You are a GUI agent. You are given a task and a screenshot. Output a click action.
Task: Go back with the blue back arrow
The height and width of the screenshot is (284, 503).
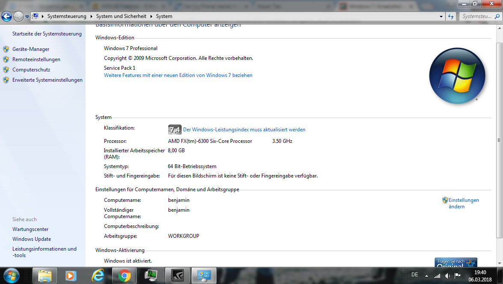click(x=6, y=16)
